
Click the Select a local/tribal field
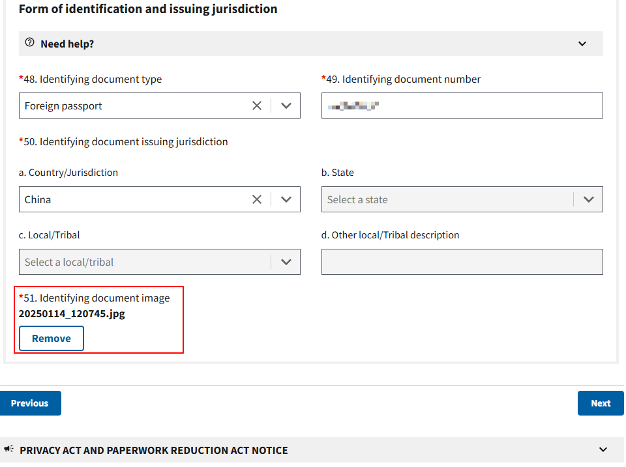143,262
